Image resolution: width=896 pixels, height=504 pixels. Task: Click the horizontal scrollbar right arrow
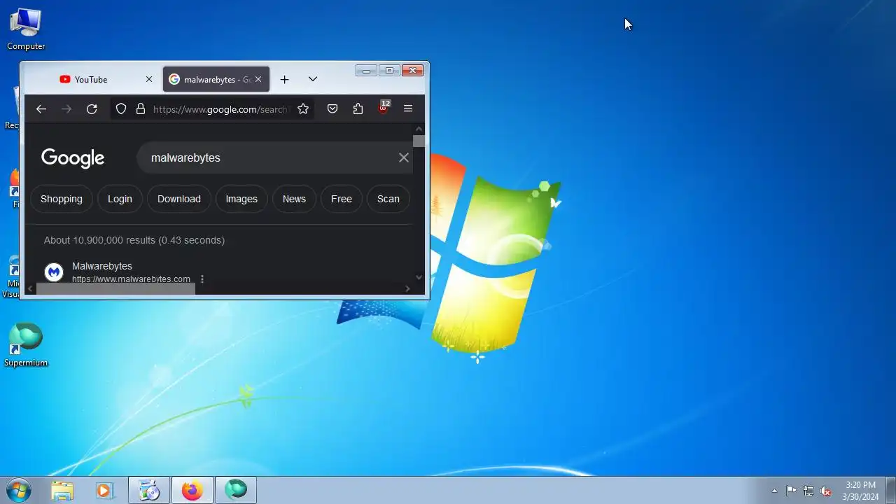pyautogui.click(x=407, y=288)
